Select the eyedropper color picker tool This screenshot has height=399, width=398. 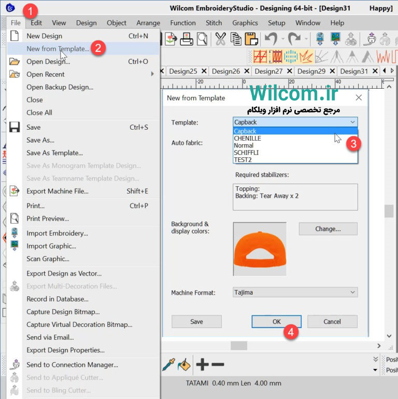(x=168, y=365)
